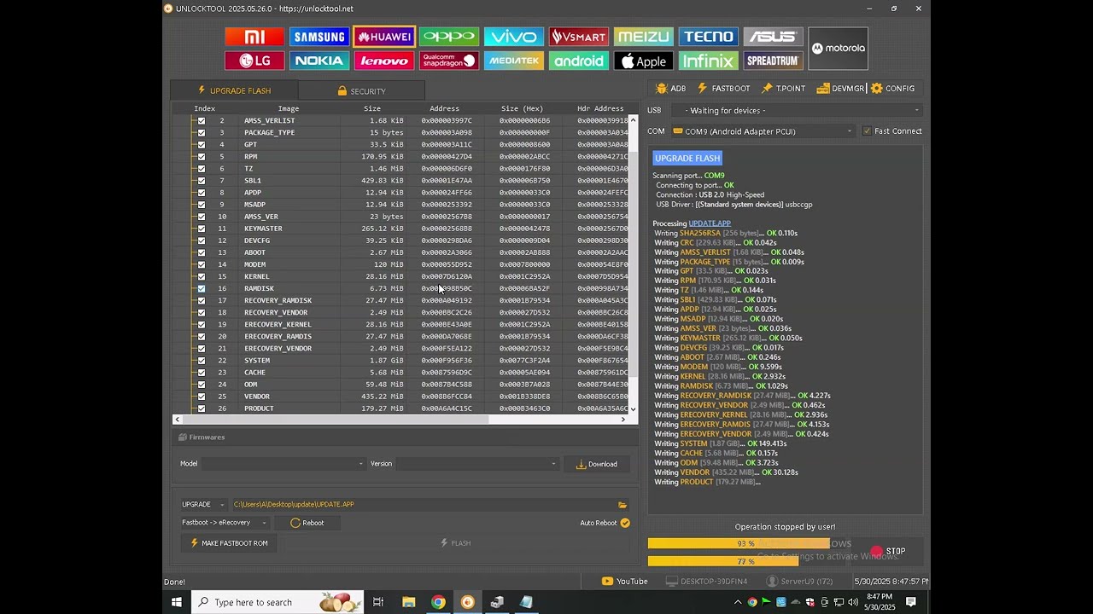
Task: Browse for the UPDATE.APP file folder icon
Action: coord(622,505)
